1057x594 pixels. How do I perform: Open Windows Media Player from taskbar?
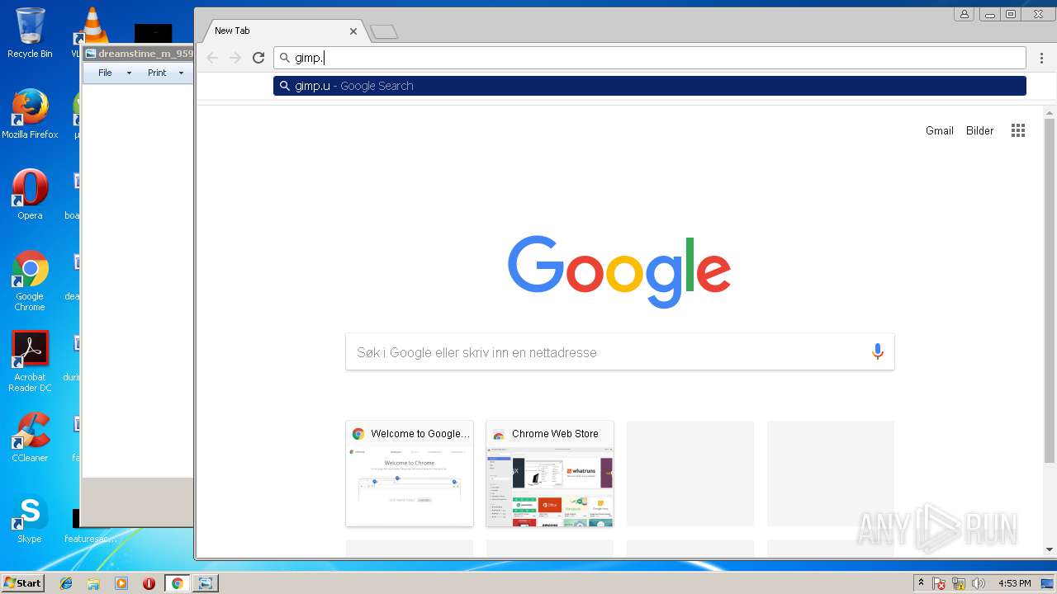tap(121, 583)
